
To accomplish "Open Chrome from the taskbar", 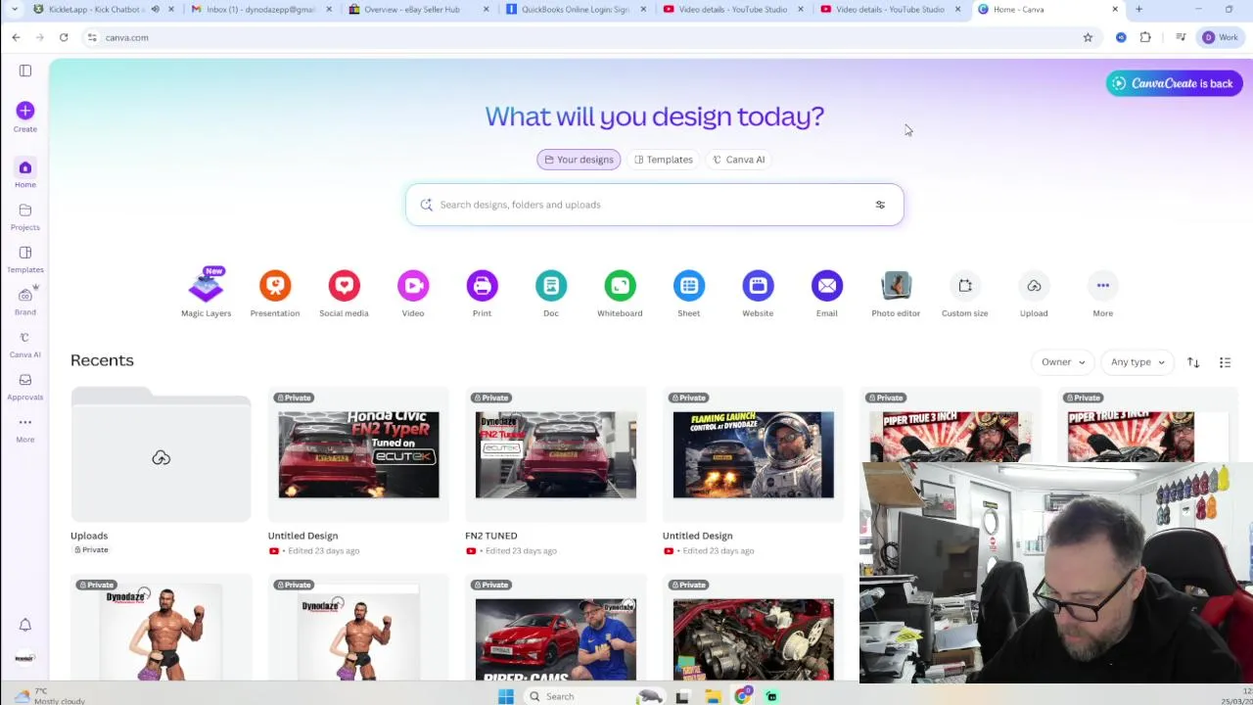I will (743, 696).
